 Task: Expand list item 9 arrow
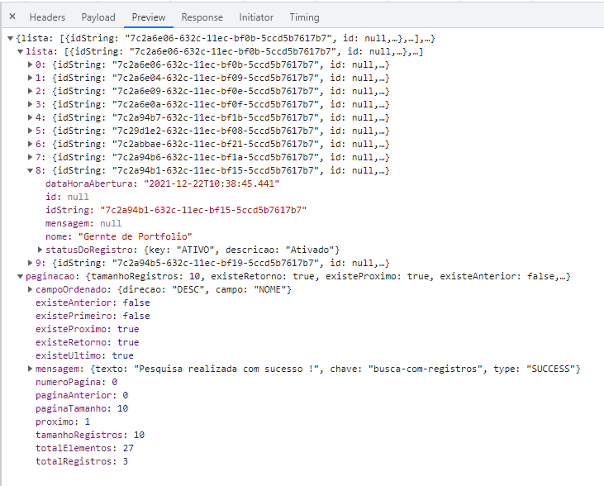[x=30, y=263]
